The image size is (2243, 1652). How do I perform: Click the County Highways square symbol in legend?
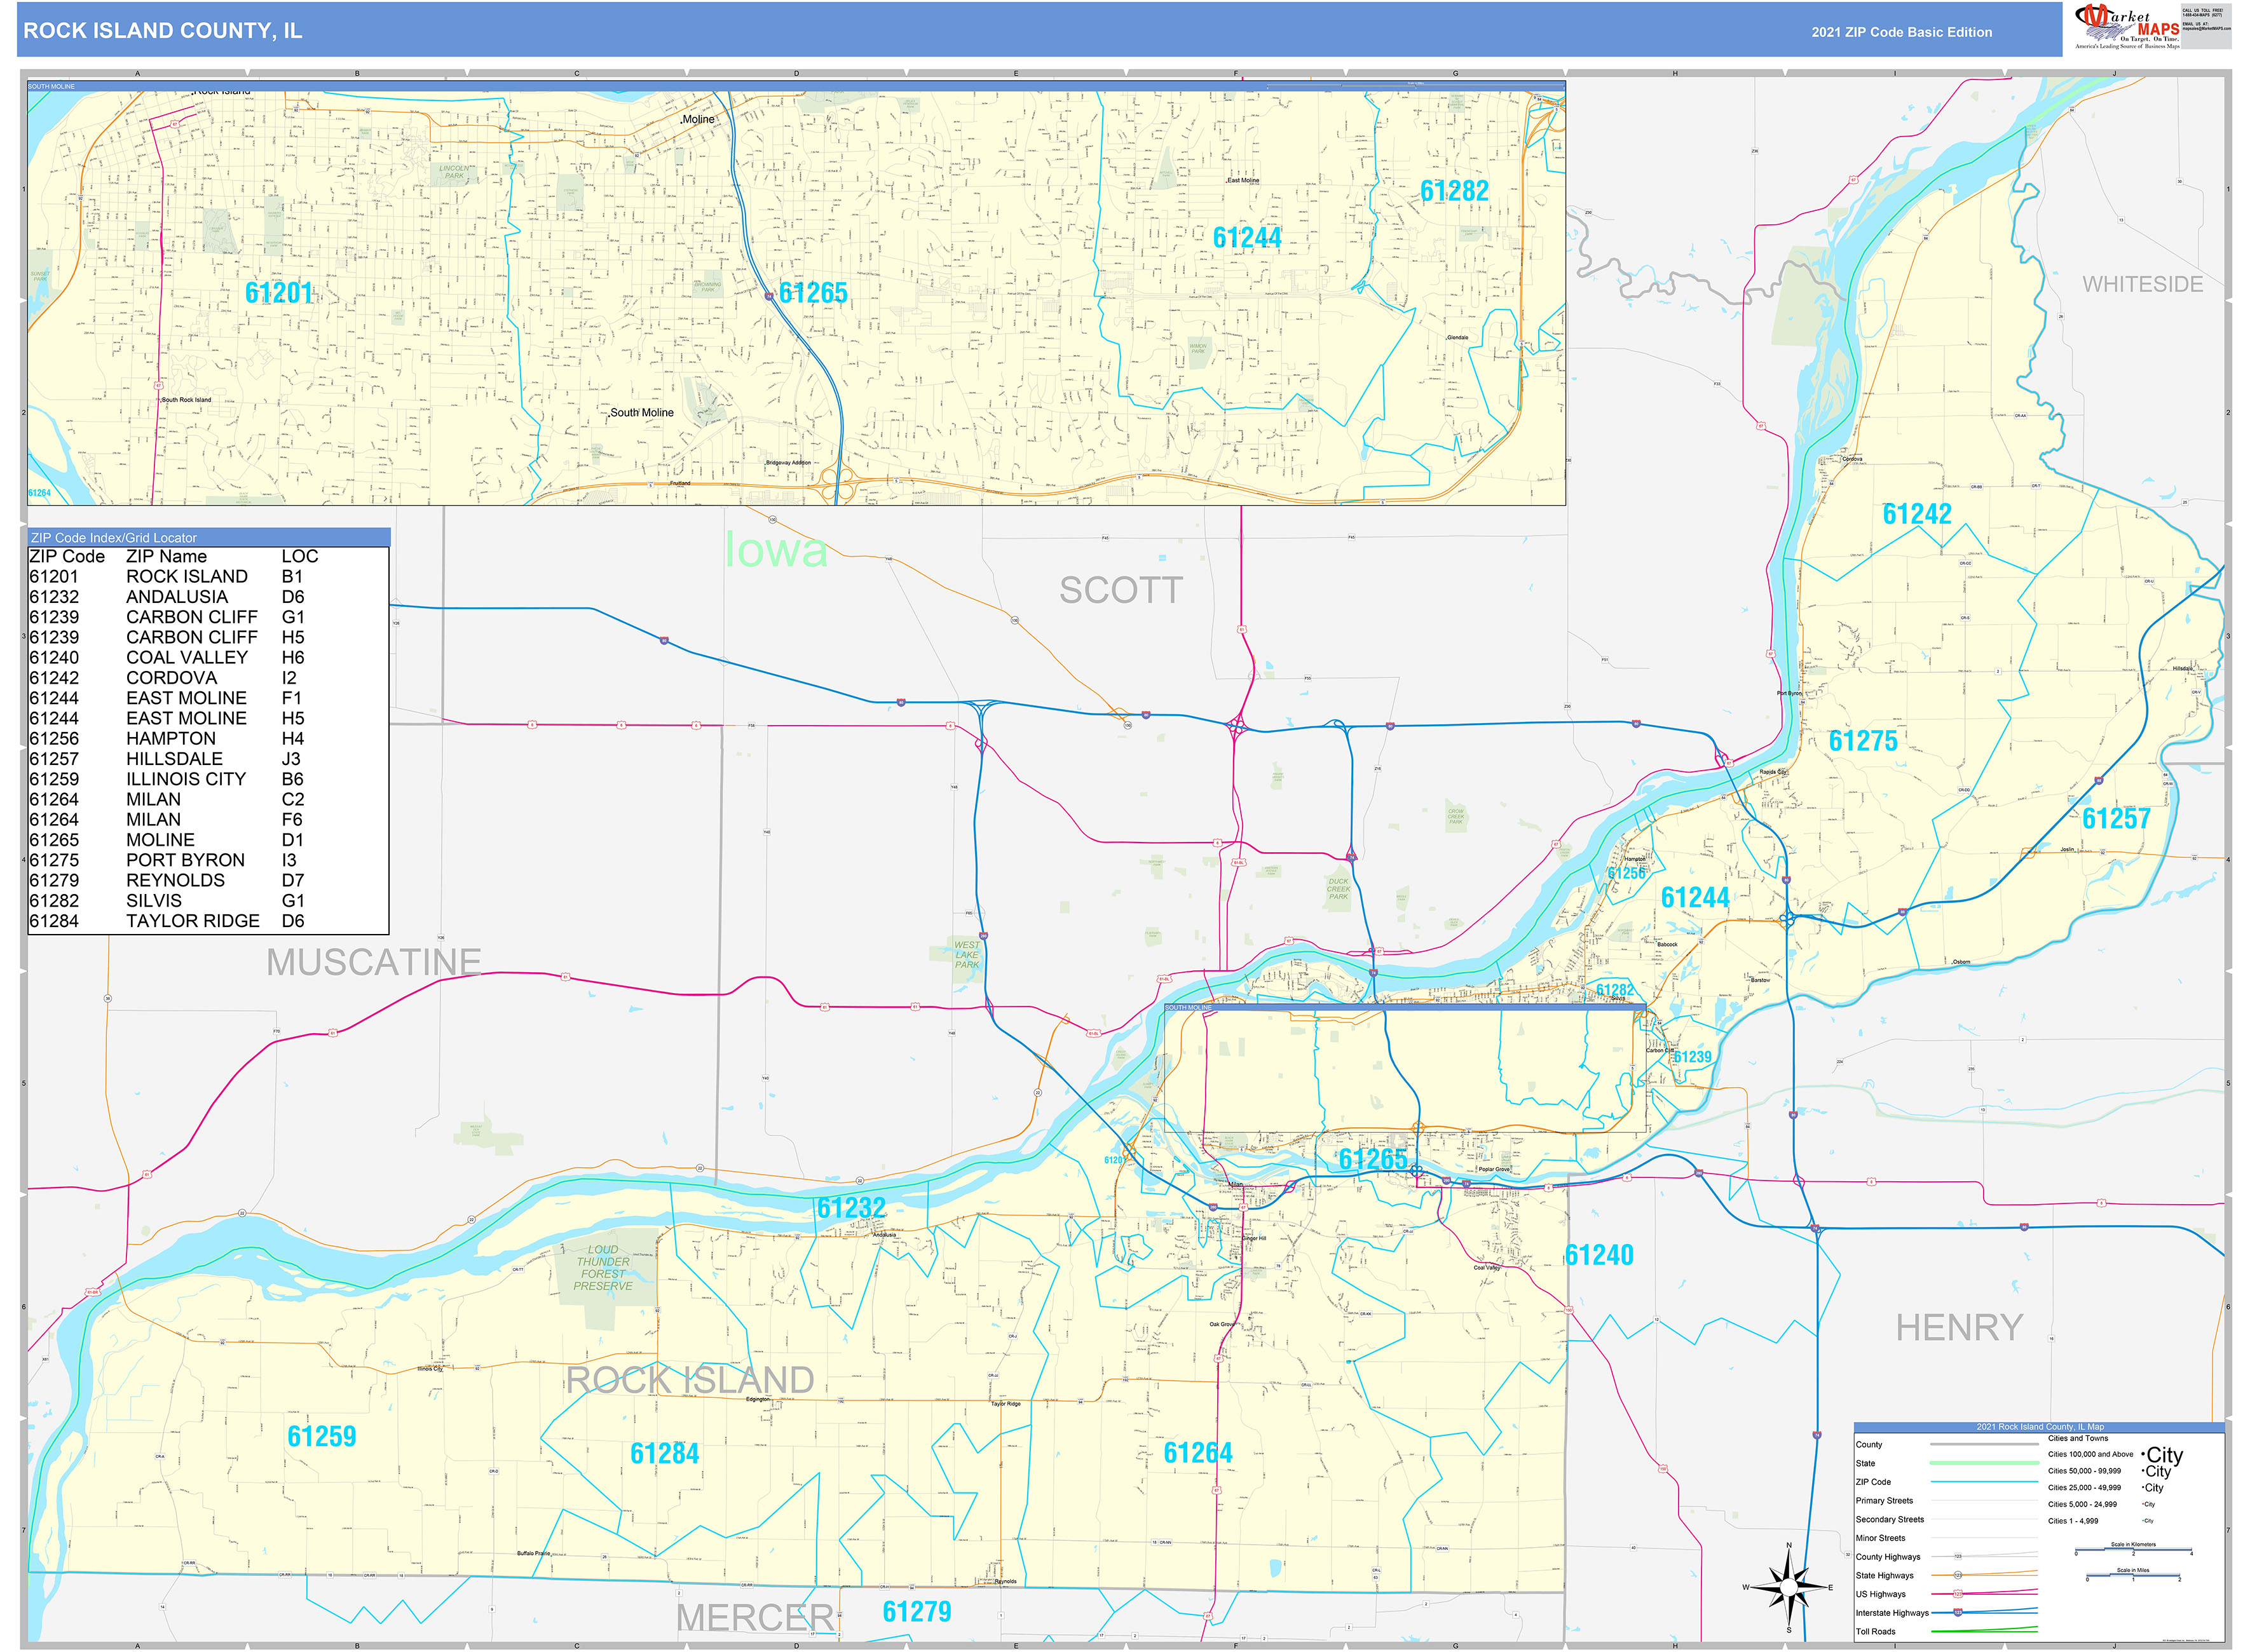(1958, 1556)
